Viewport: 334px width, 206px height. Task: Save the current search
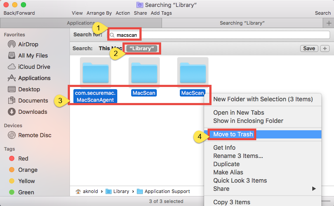pos(309,48)
